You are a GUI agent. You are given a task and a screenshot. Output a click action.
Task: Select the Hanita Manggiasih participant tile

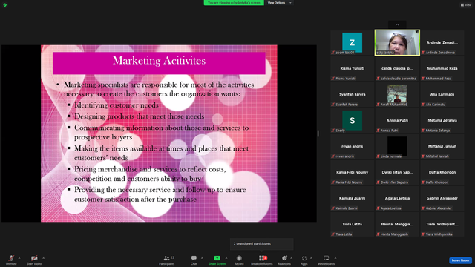coord(397,225)
